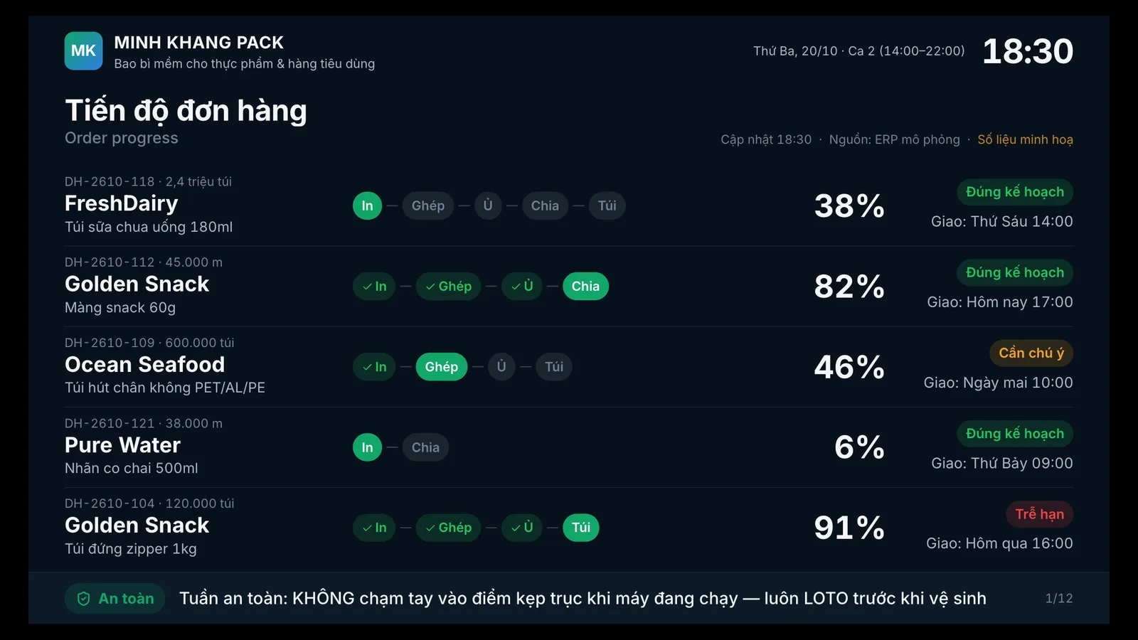The height and width of the screenshot is (640, 1138).
Task: Select the Tiến độ đơn hàng heading
Action: coord(186,111)
